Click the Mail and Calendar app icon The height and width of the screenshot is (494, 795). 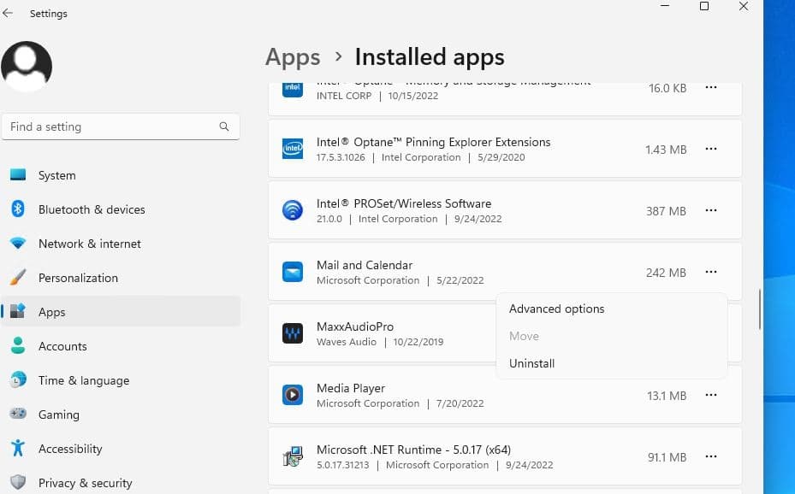[293, 272]
